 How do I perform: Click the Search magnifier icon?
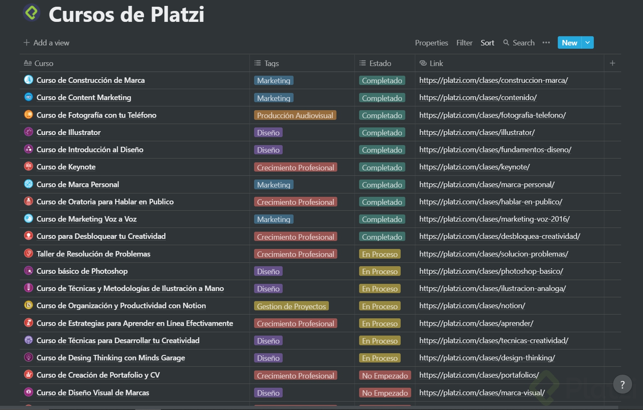(506, 42)
